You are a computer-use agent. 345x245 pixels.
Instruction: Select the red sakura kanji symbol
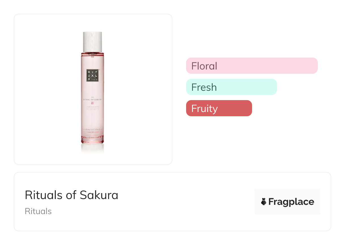click(92, 103)
